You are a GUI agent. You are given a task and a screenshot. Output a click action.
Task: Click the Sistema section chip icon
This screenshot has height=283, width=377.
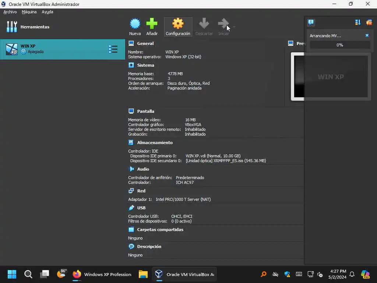(x=131, y=65)
